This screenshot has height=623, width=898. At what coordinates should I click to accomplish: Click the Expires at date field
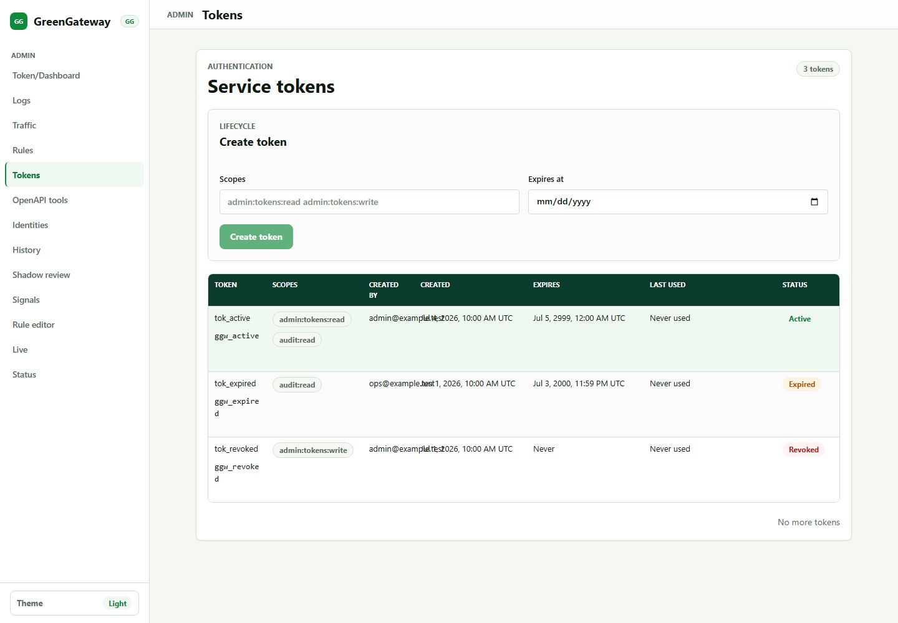(x=678, y=202)
